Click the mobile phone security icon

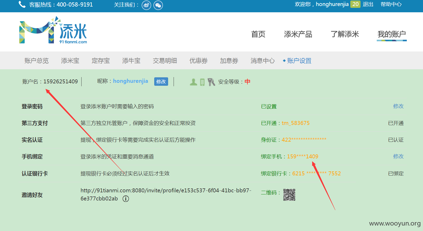coord(202,82)
